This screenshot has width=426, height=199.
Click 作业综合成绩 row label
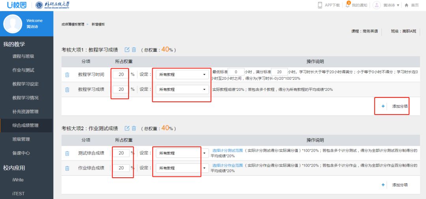click(91, 168)
